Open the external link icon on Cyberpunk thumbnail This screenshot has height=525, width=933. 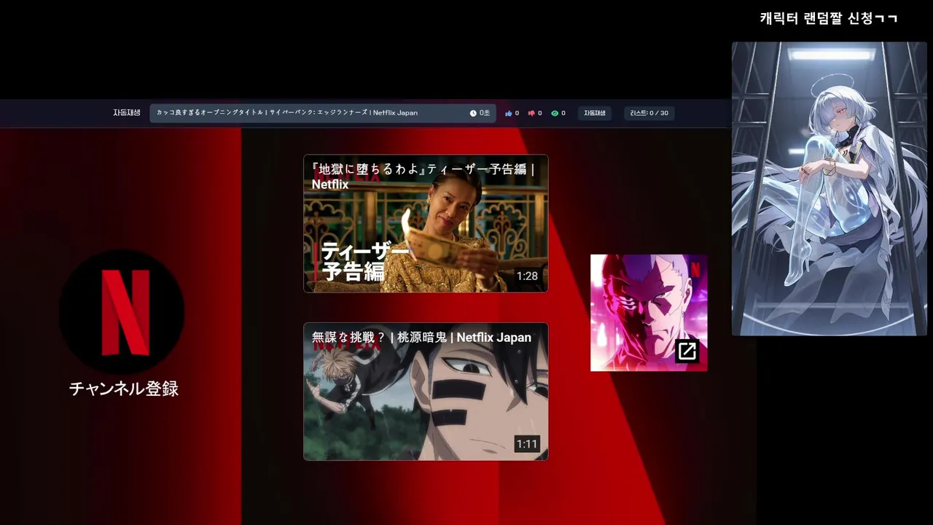tap(687, 351)
